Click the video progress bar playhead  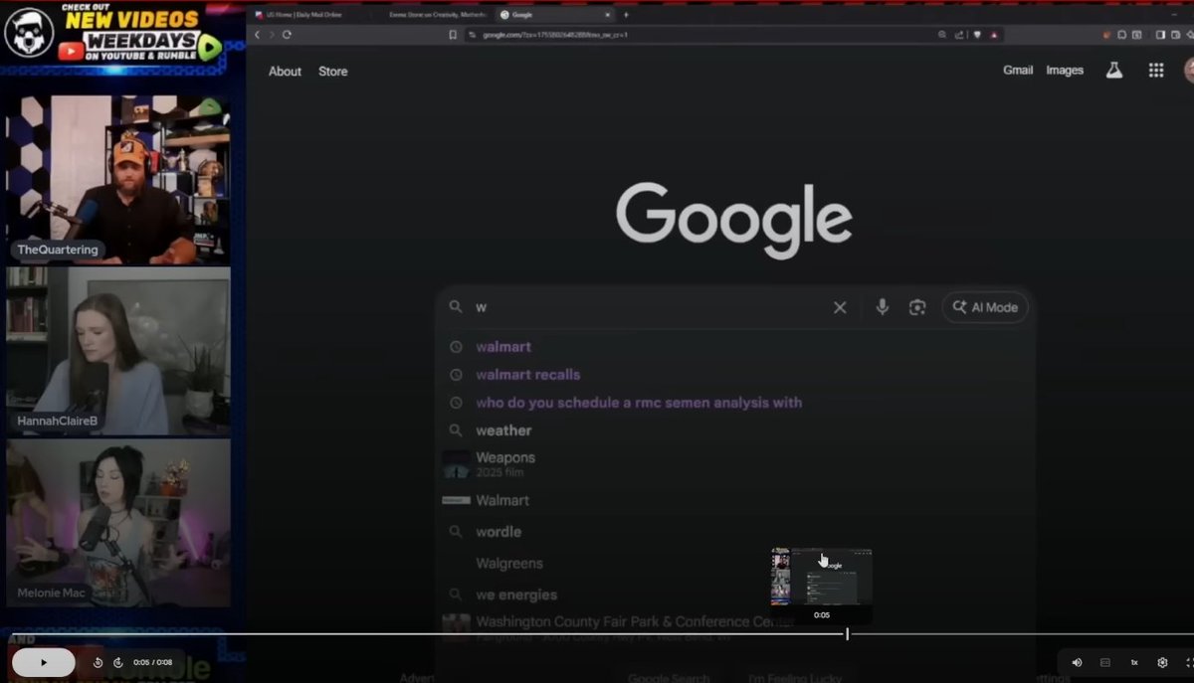point(847,633)
